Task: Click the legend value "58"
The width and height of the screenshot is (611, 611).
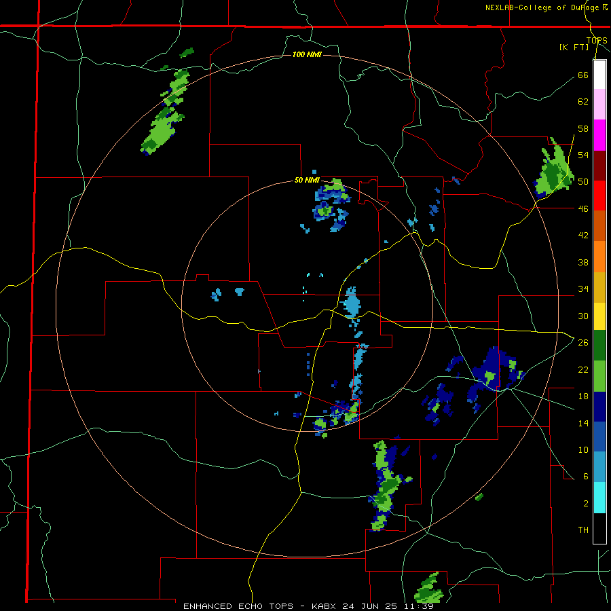Action: 583,128
